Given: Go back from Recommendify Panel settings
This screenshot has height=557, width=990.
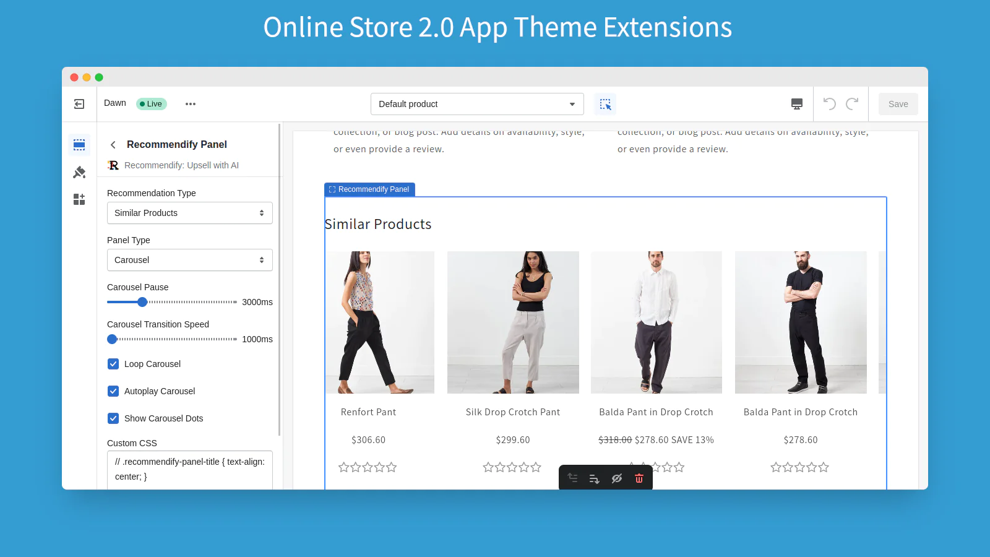Looking at the screenshot, I should click(x=113, y=145).
